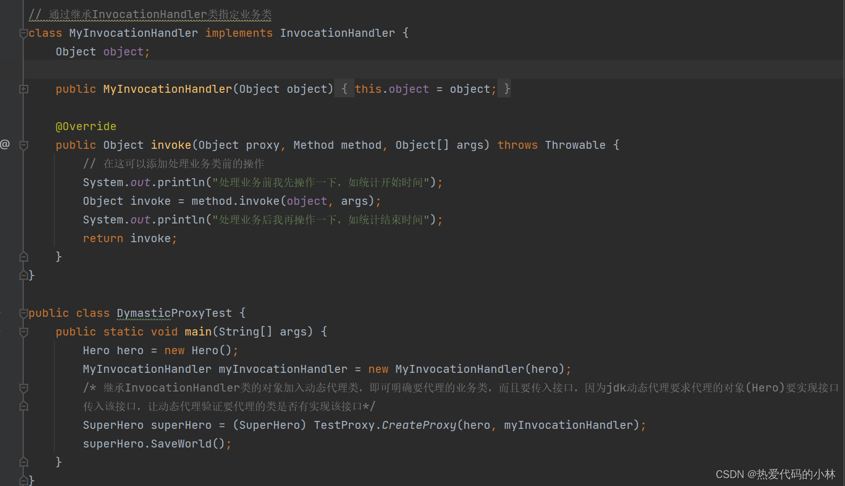This screenshot has width=845, height=486.
Task: Click the "throws" keyword
Action: pyautogui.click(x=518, y=145)
